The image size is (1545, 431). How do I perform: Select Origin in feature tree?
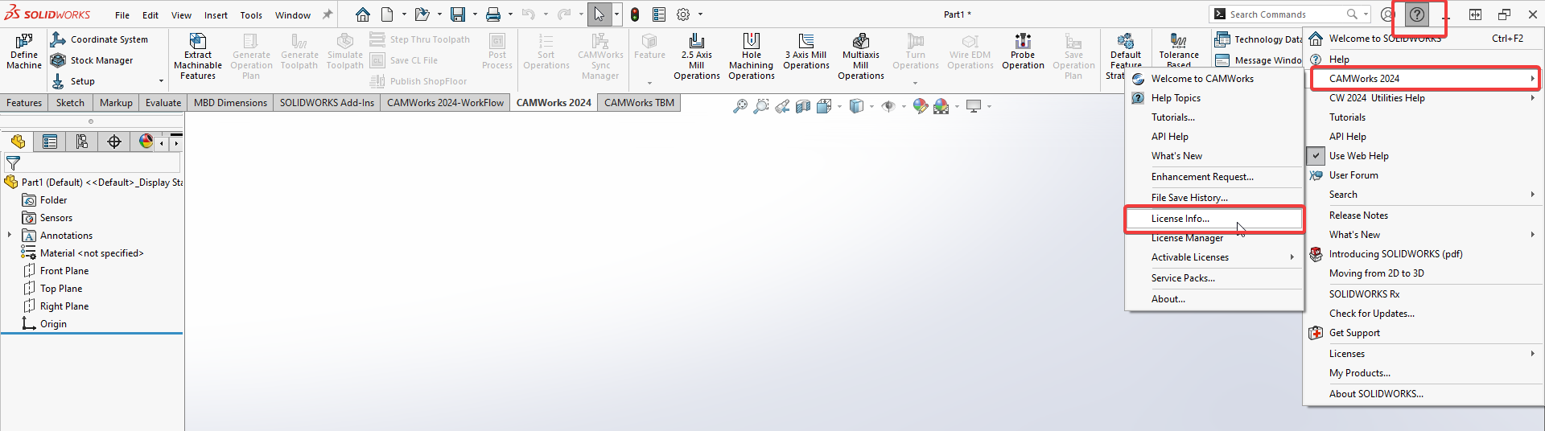[53, 324]
